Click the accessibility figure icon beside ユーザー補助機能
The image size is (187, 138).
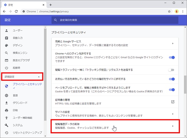click(x=7, y=118)
